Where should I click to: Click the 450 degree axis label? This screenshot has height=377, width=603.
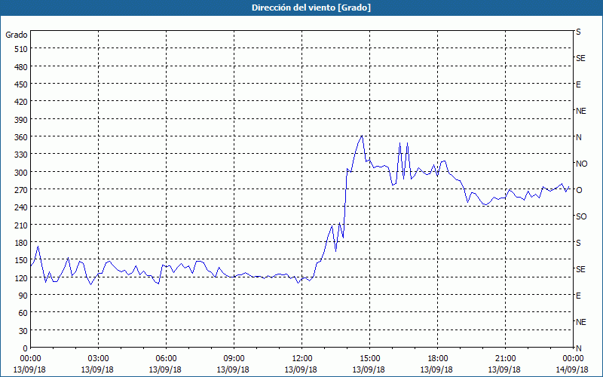tap(21, 84)
